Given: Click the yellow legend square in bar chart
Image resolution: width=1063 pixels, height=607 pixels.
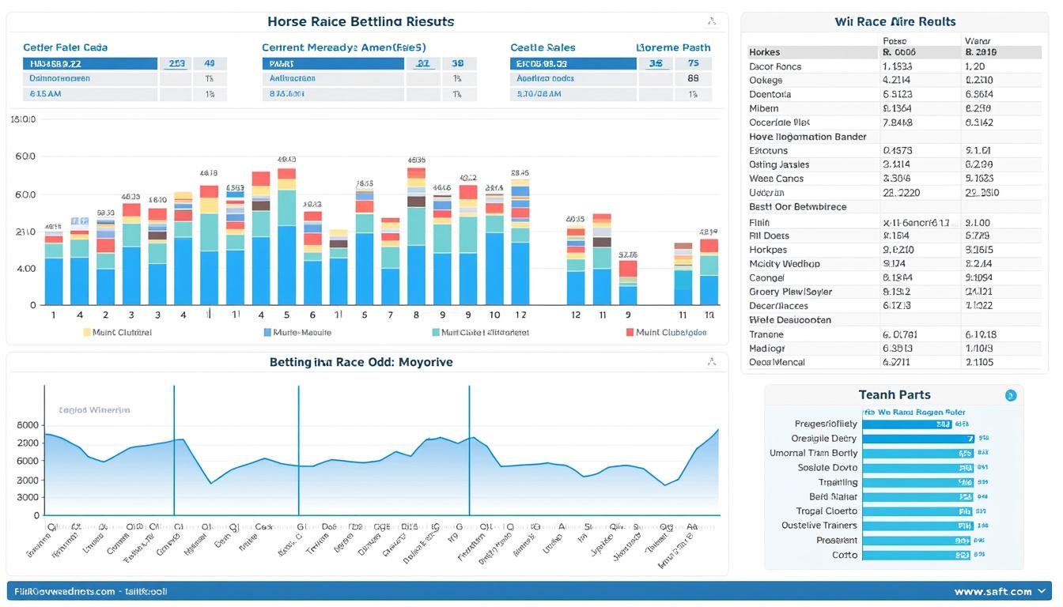Looking at the screenshot, I should (87, 333).
